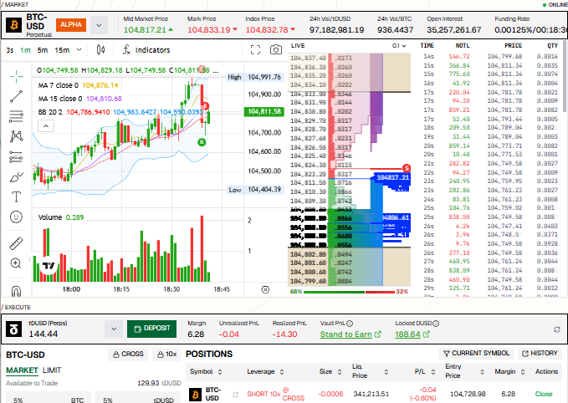Toggle the CURRENT SYMBOL filter
The height and width of the screenshot is (403, 568).
[x=476, y=353]
